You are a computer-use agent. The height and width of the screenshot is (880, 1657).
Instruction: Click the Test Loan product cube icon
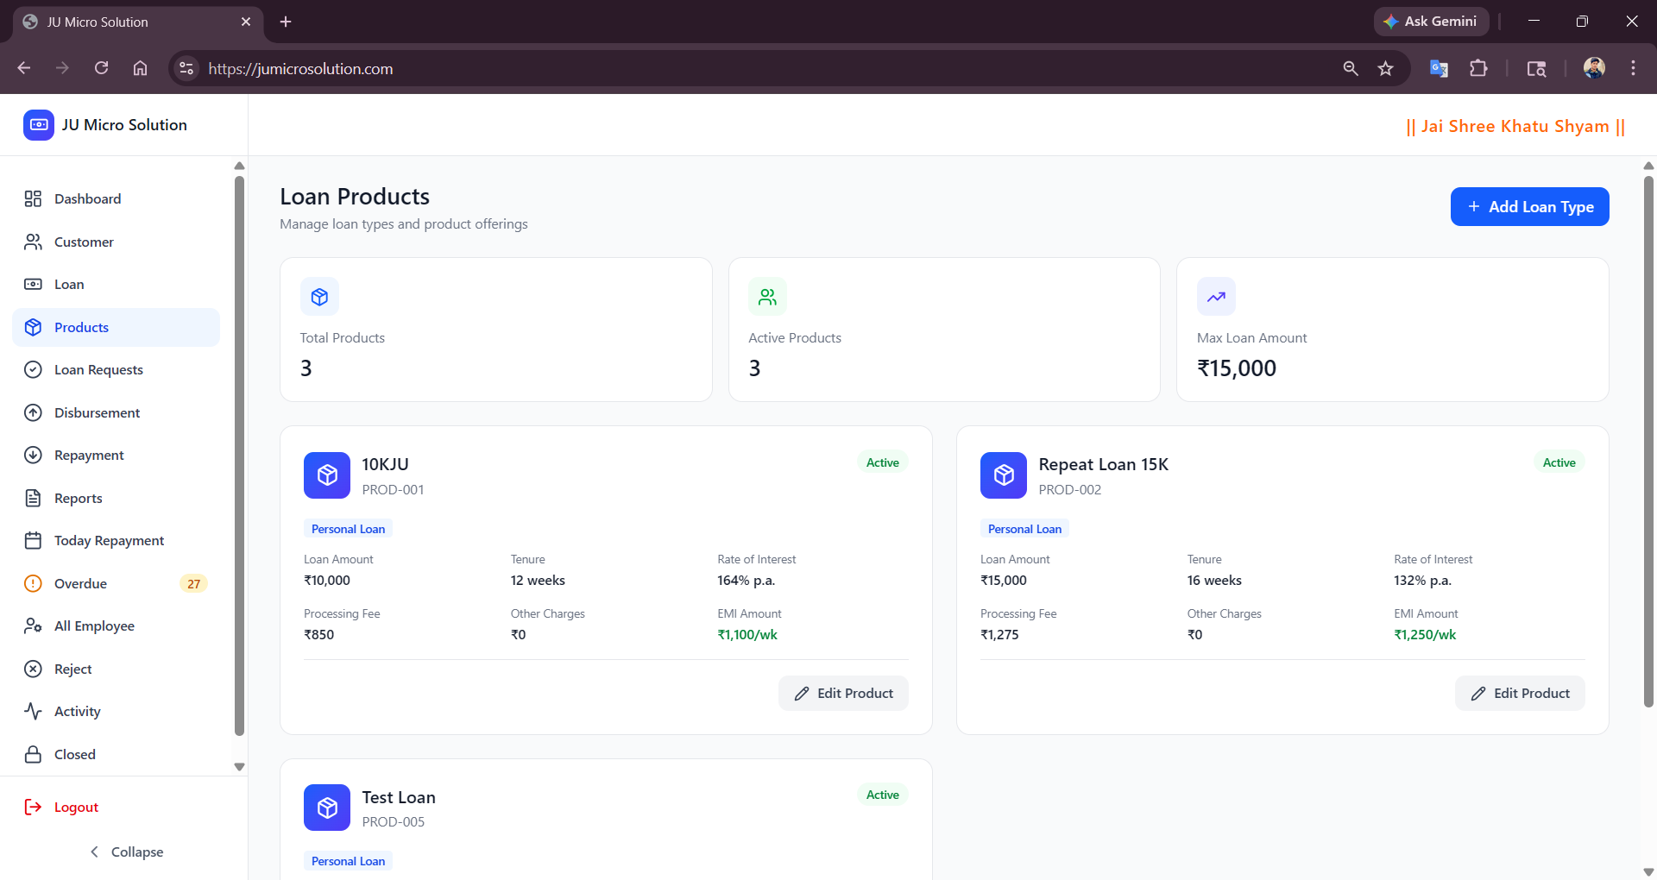tap(327, 808)
